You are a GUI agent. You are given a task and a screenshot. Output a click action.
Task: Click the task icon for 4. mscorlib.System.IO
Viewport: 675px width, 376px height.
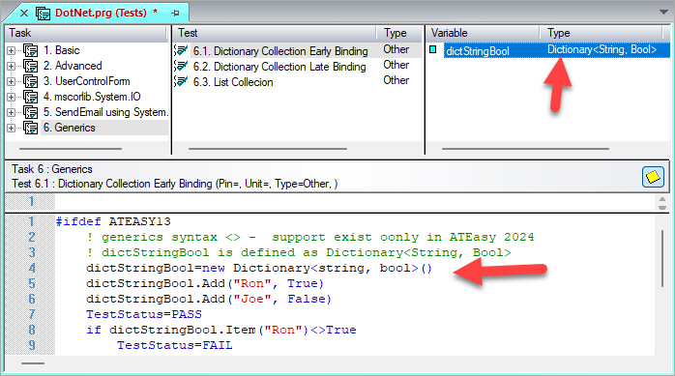pyautogui.click(x=31, y=98)
